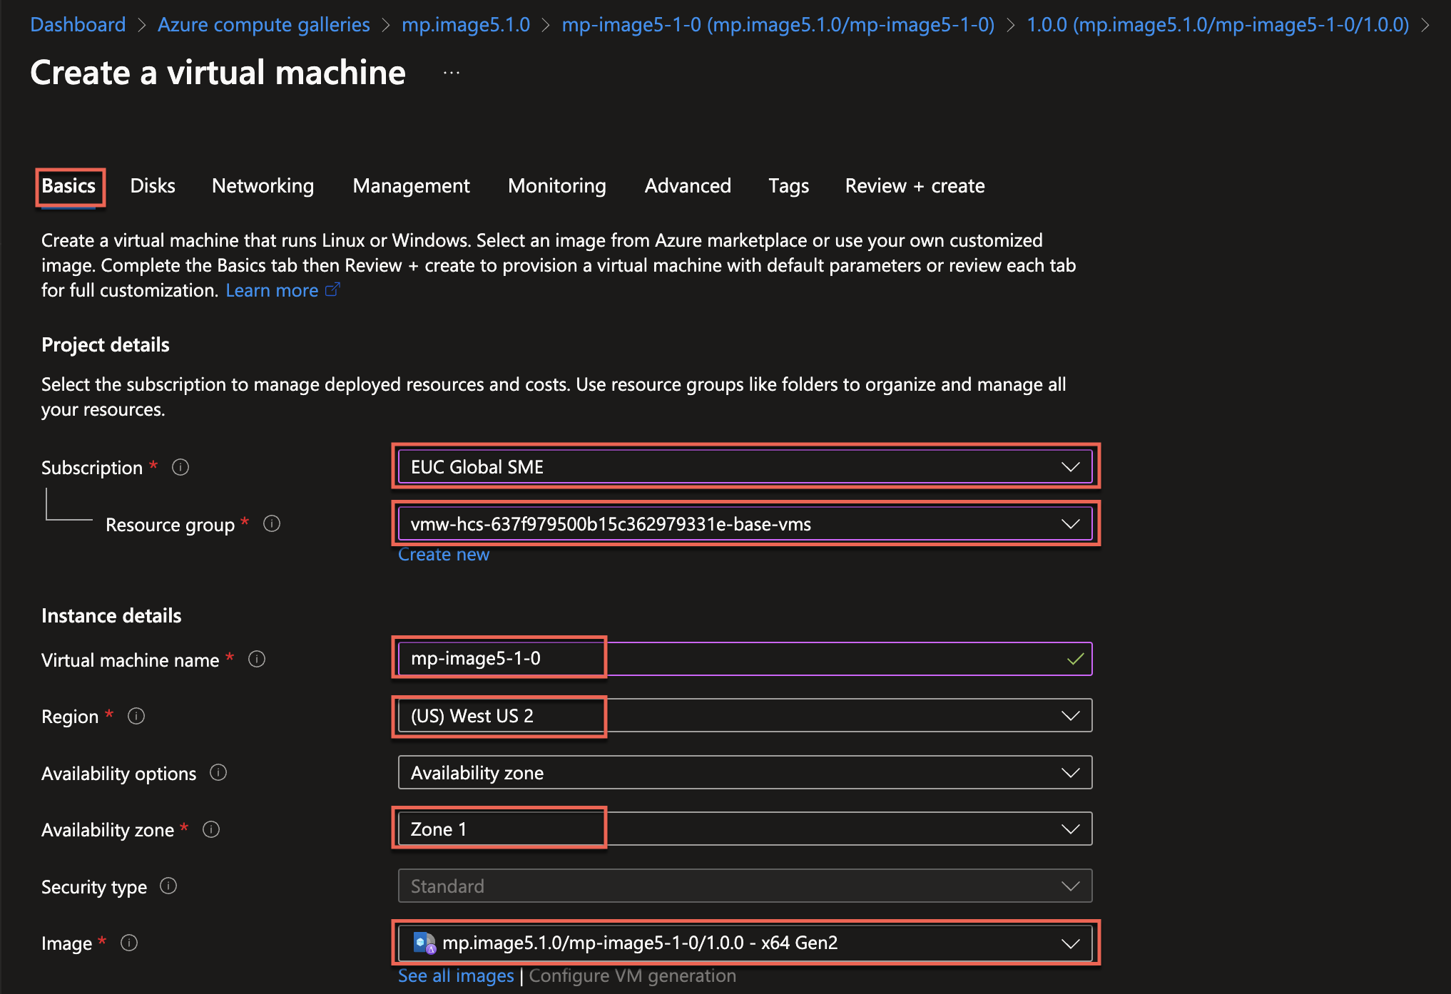Switch to the Monitoring tab

(x=557, y=186)
